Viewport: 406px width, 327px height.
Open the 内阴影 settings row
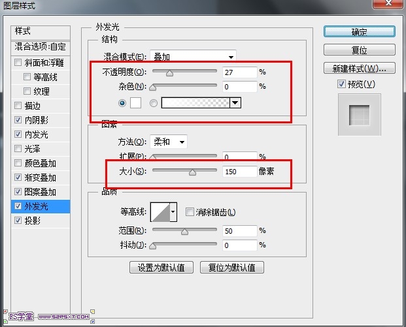click(41, 120)
